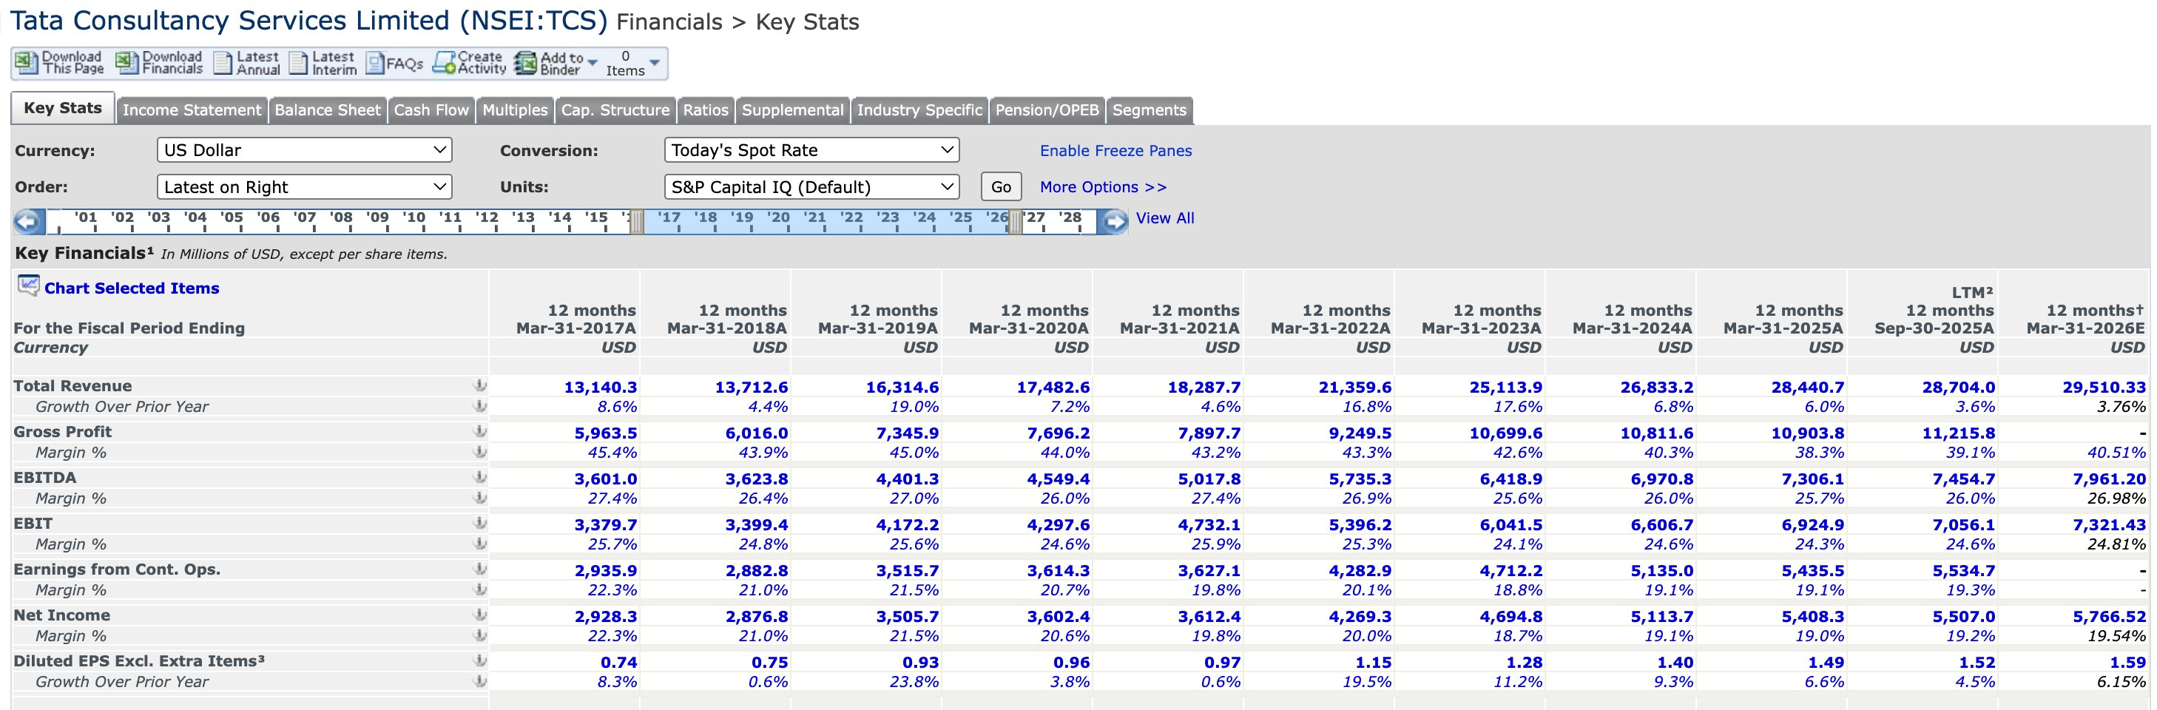Viewport: 2157px width, 710px height.
Task: Click arrow icon on Earnings from Cont. Ops. row
Action: [480, 569]
